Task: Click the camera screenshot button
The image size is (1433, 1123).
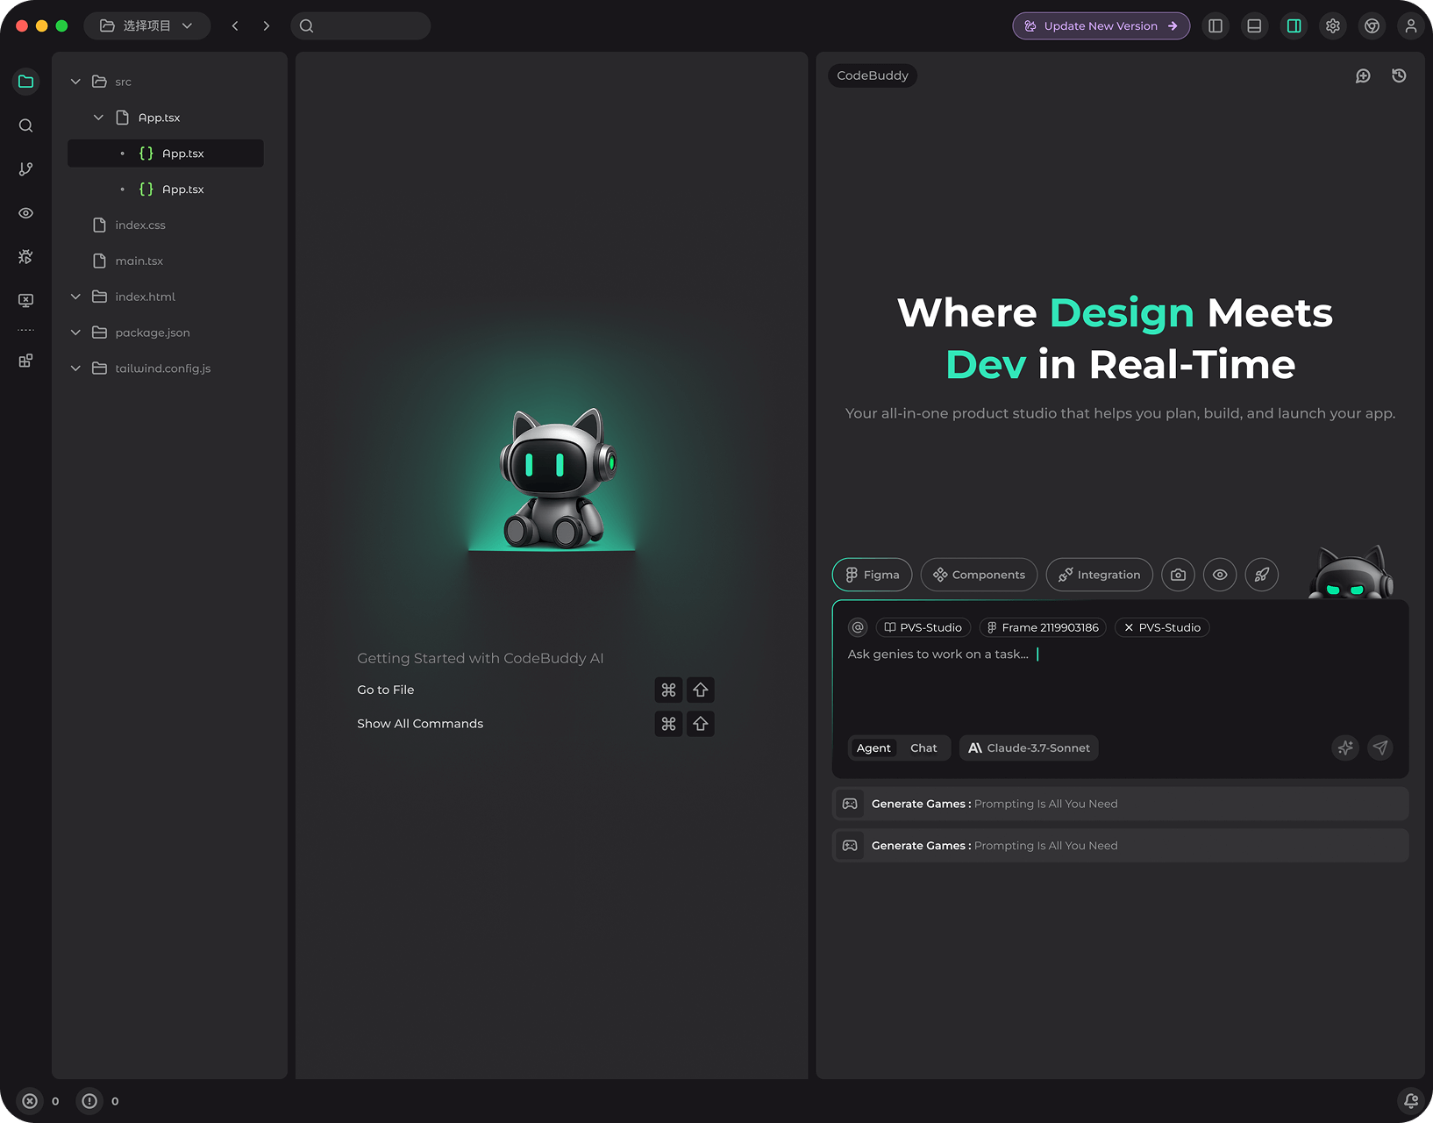Action: [x=1178, y=575]
